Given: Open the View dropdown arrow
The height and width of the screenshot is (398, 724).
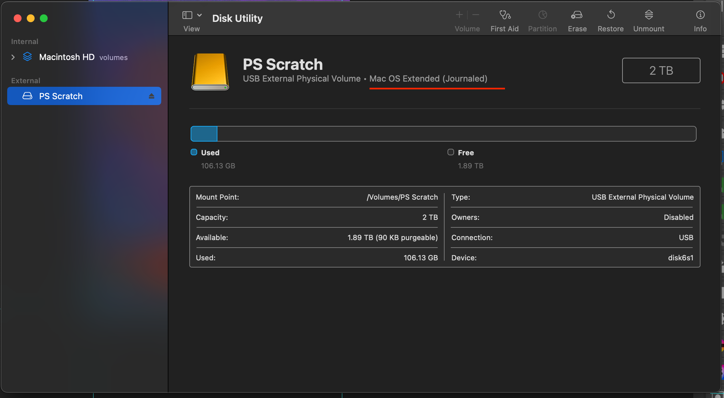Looking at the screenshot, I should (199, 15).
